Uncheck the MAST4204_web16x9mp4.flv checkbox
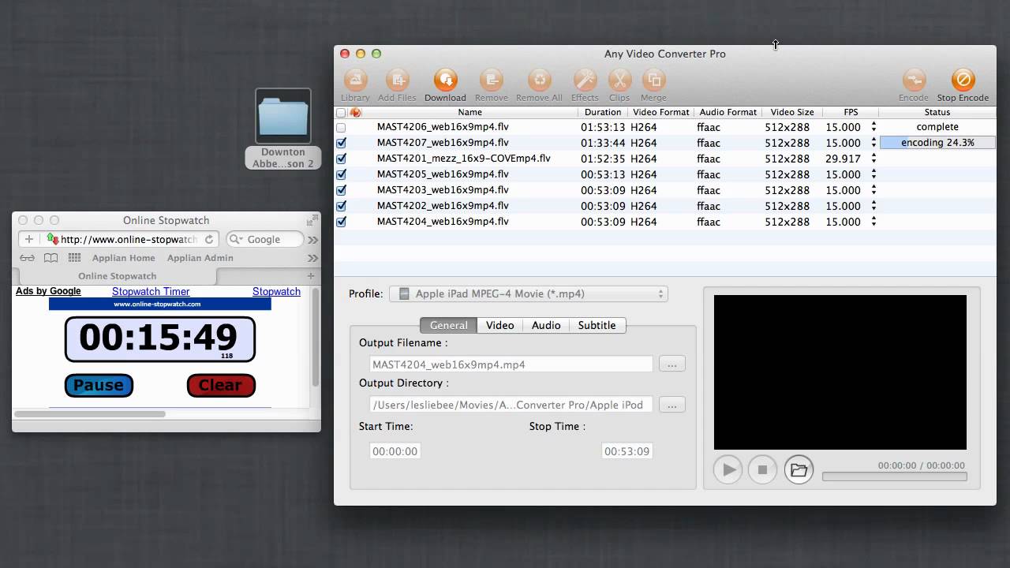Image resolution: width=1010 pixels, height=568 pixels. coord(341,222)
